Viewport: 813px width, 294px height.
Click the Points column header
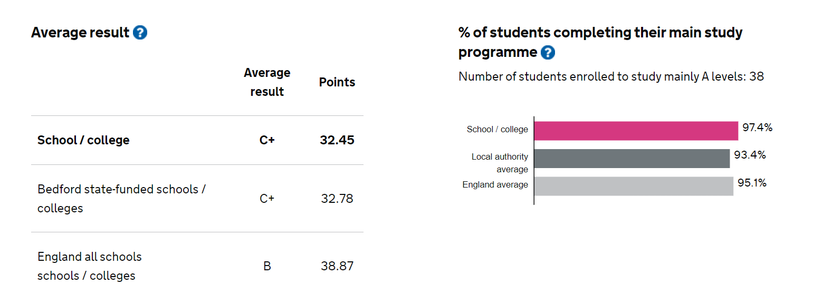point(337,82)
